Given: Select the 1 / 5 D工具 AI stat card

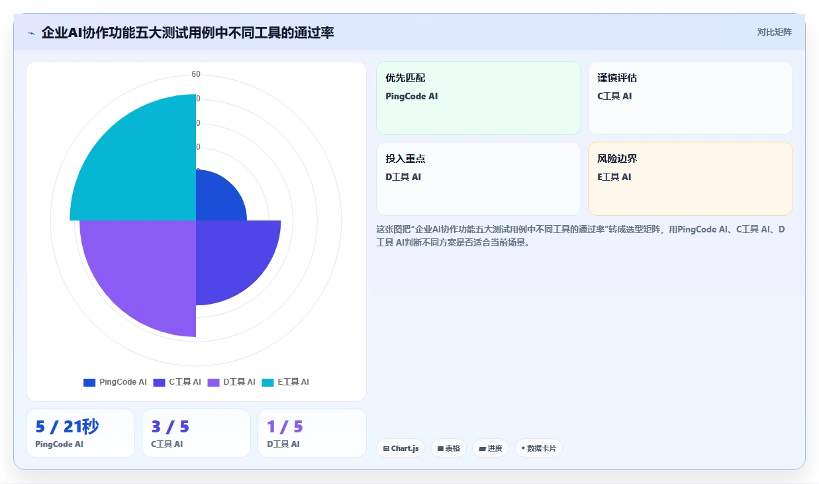Looking at the screenshot, I should point(312,433).
